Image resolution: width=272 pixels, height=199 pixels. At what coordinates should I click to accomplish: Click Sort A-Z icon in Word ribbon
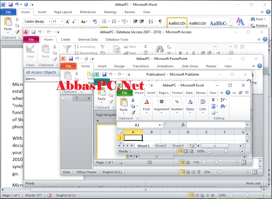coord(150,21)
